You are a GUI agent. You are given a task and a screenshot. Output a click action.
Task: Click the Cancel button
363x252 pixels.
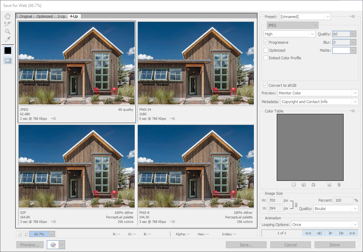[x=290, y=245]
